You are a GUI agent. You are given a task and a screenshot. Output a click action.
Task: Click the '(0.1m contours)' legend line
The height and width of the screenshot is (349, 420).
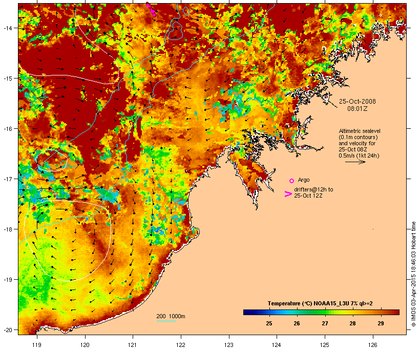[x=358, y=137]
